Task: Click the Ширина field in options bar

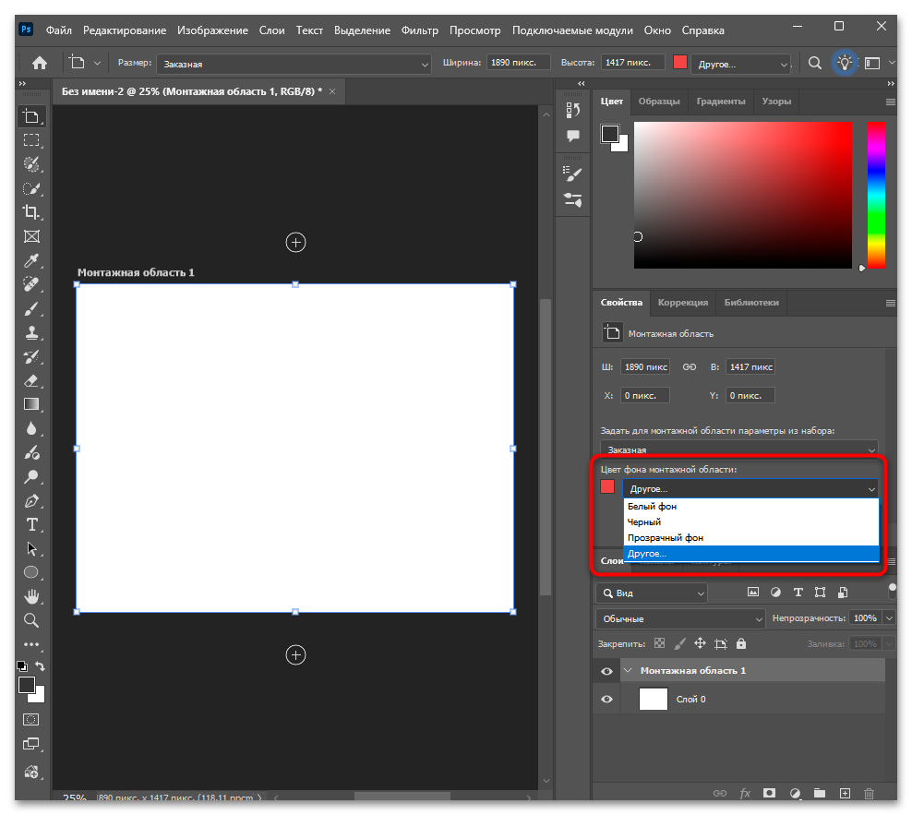Action: [x=519, y=63]
